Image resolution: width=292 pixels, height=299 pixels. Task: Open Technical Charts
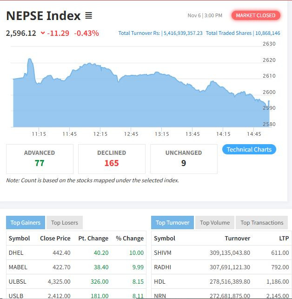(249, 149)
